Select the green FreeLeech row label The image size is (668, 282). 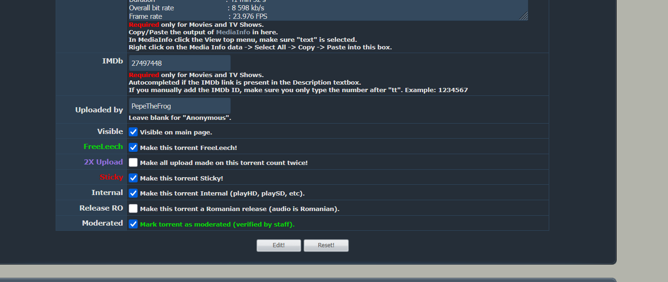click(103, 147)
